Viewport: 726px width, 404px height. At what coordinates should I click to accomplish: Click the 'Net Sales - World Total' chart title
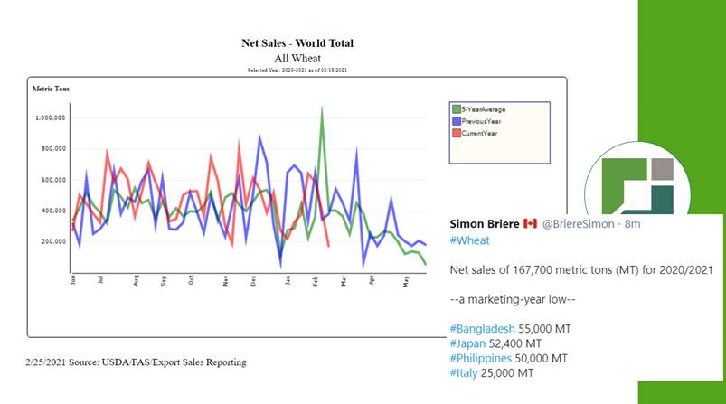(x=297, y=42)
